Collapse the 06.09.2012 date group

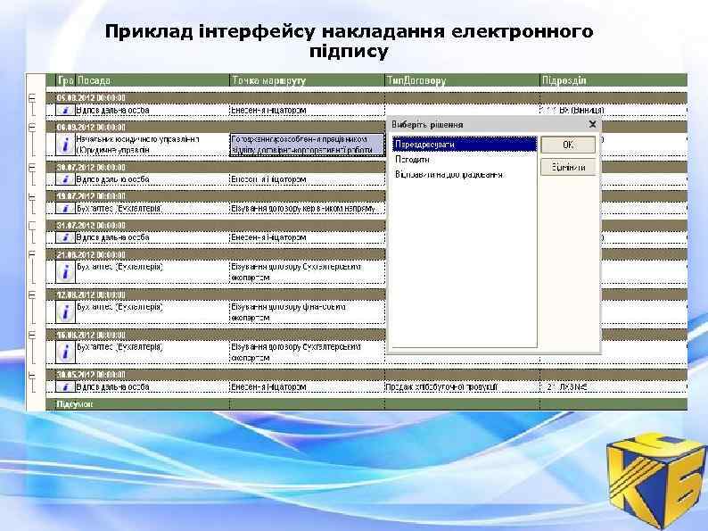[x=32, y=127]
